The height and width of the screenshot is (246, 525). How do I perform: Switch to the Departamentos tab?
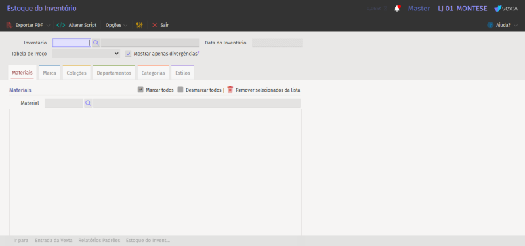(114, 73)
